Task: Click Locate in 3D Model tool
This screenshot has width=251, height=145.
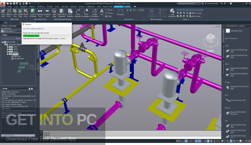Action: coord(33,13)
